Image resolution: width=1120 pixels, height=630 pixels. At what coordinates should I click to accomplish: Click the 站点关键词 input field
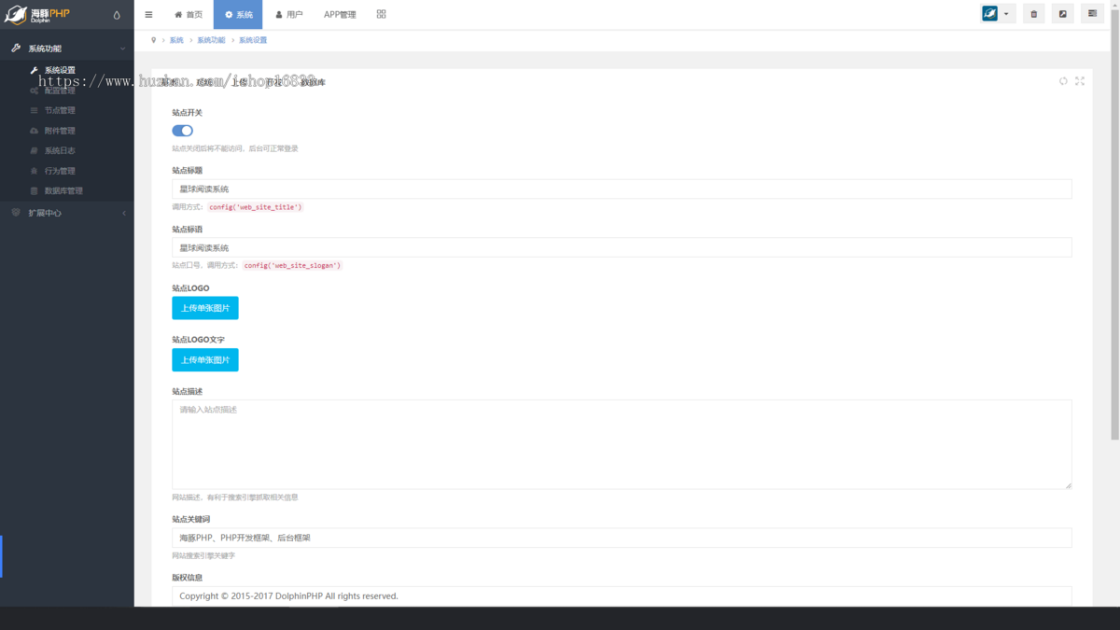point(622,538)
